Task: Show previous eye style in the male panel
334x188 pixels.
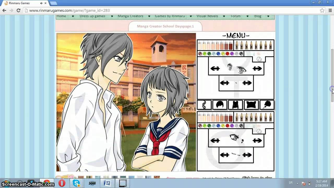Action: point(215,140)
